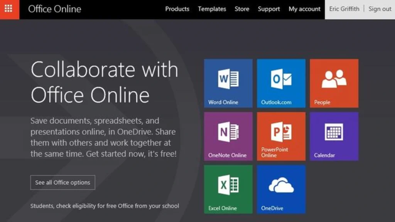Open the People tile
Viewport: 395px width, 222px height.
click(x=334, y=83)
